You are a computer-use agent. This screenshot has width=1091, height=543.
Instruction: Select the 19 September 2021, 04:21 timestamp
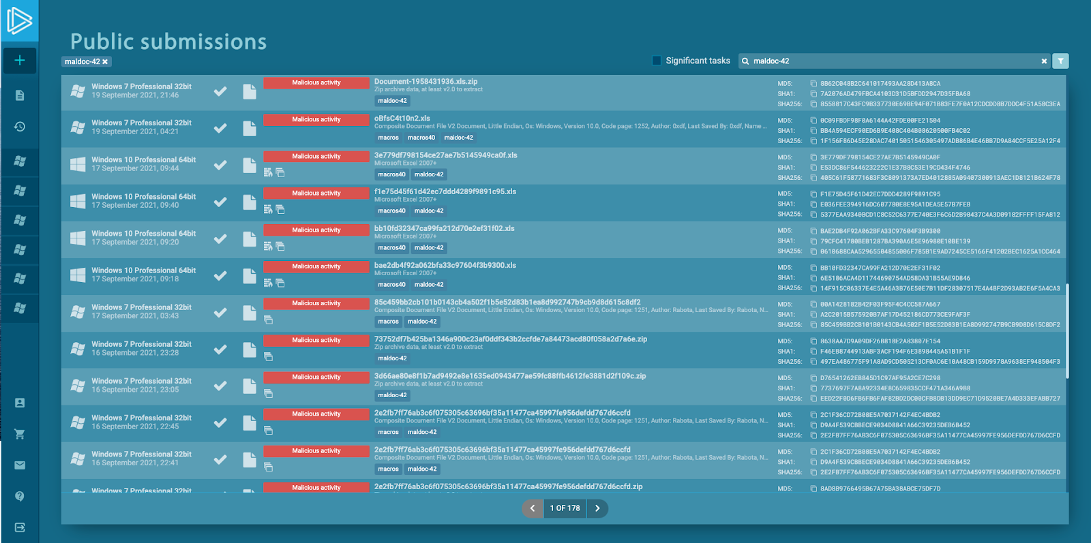[x=135, y=132]
